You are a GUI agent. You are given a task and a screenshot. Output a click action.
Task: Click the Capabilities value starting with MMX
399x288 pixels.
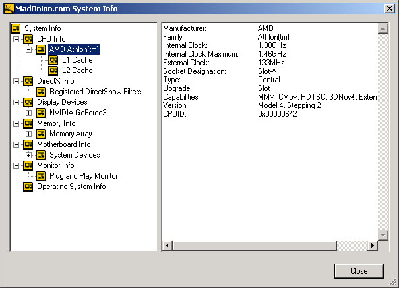[x=317, y=97]
